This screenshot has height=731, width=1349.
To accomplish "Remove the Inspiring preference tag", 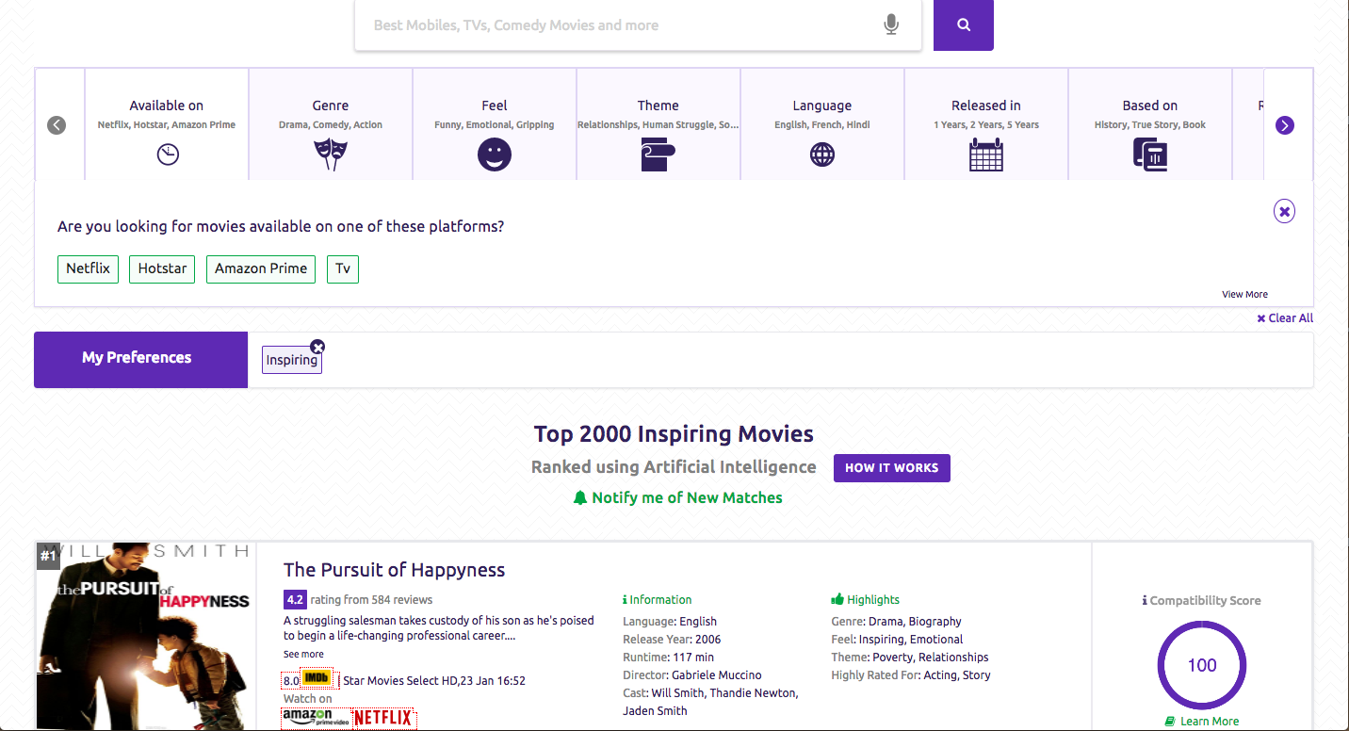I will click(x=317, y=347).
